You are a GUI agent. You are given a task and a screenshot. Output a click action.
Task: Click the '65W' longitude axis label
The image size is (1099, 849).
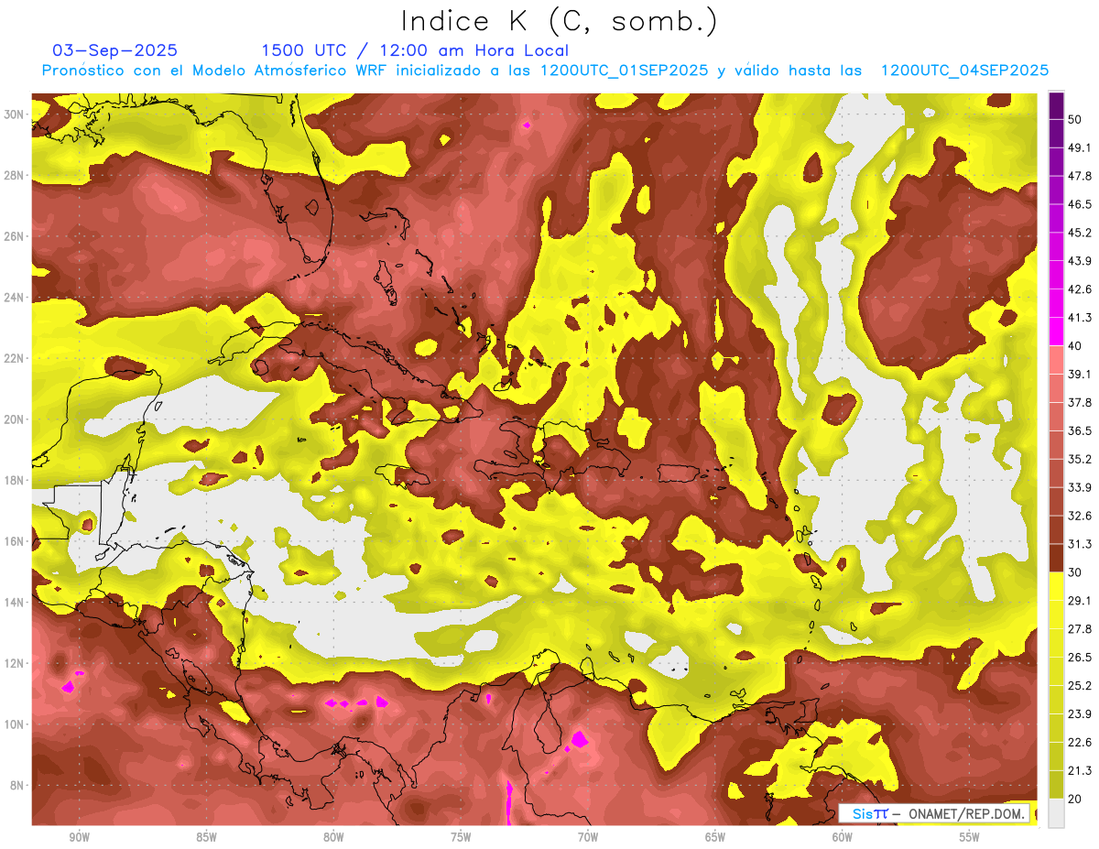(715, 837)
